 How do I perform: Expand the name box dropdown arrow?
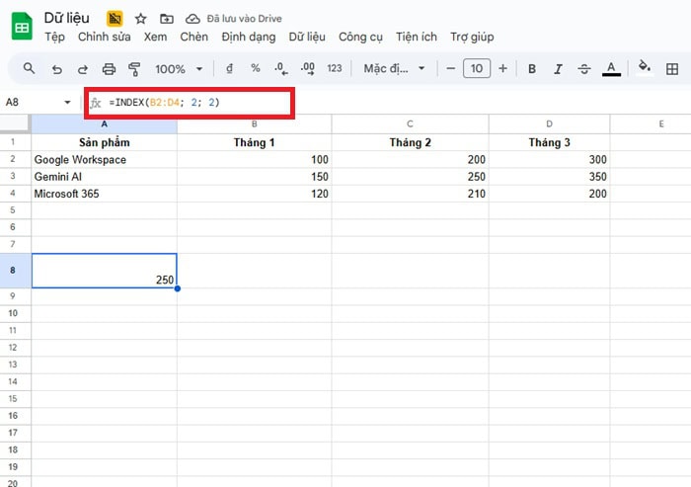pyautogui.click(x=67, y=103)
